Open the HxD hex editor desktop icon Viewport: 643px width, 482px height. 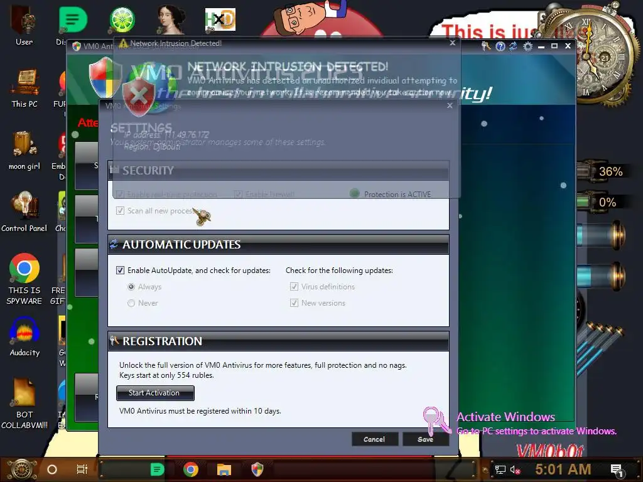(x=220, y=19)
